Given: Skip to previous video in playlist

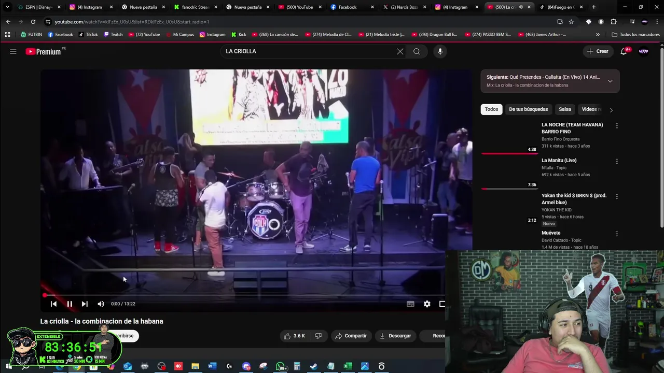Looking at the screenshot, I should click(53, 304).
